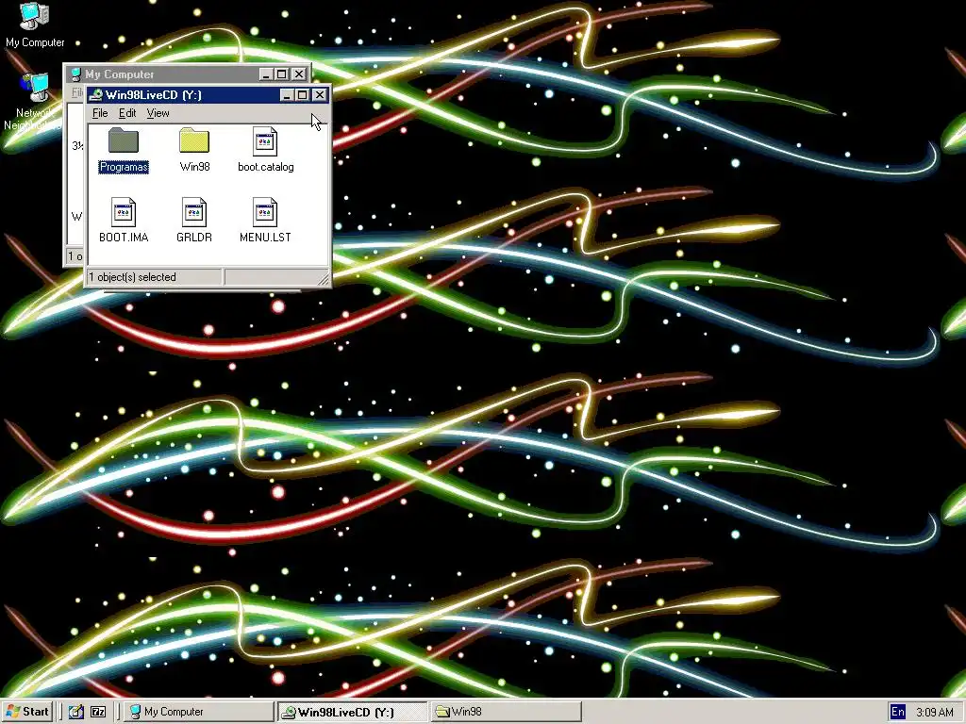Select the GRLDR file icon
The height and width of the screenshot is (724, 966).
194,212
